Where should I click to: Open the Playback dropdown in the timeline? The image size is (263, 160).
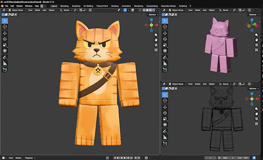30,158
